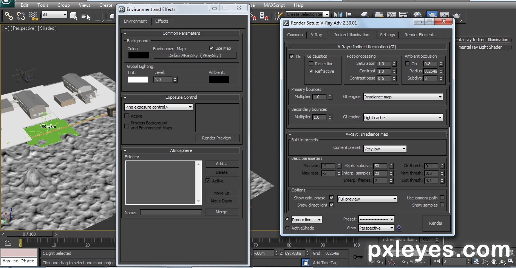
Task: Open the Rendered Frame Window icon
Action: pyautogui.click(x=444, y=15)
